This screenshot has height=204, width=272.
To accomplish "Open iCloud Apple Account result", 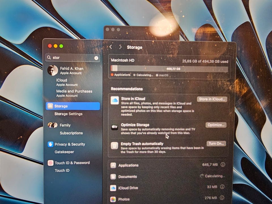I will pyautogui.click(x=67, y=82).
